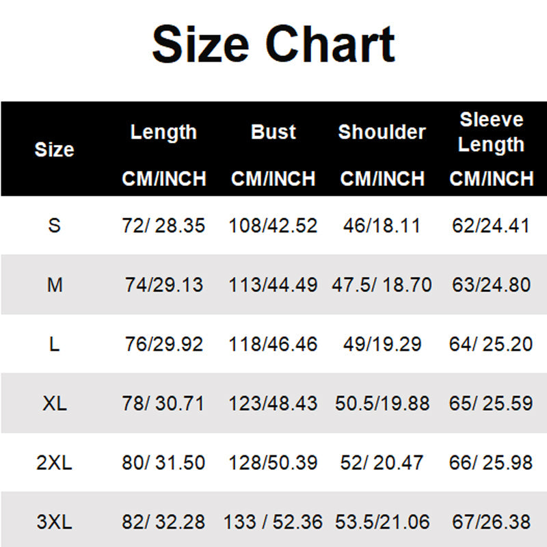Click the Length column header

point(163,132)
